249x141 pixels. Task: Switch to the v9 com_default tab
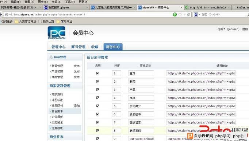208,7
